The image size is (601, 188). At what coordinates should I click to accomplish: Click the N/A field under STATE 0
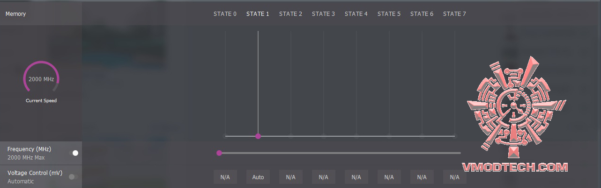tap(225, 177)
